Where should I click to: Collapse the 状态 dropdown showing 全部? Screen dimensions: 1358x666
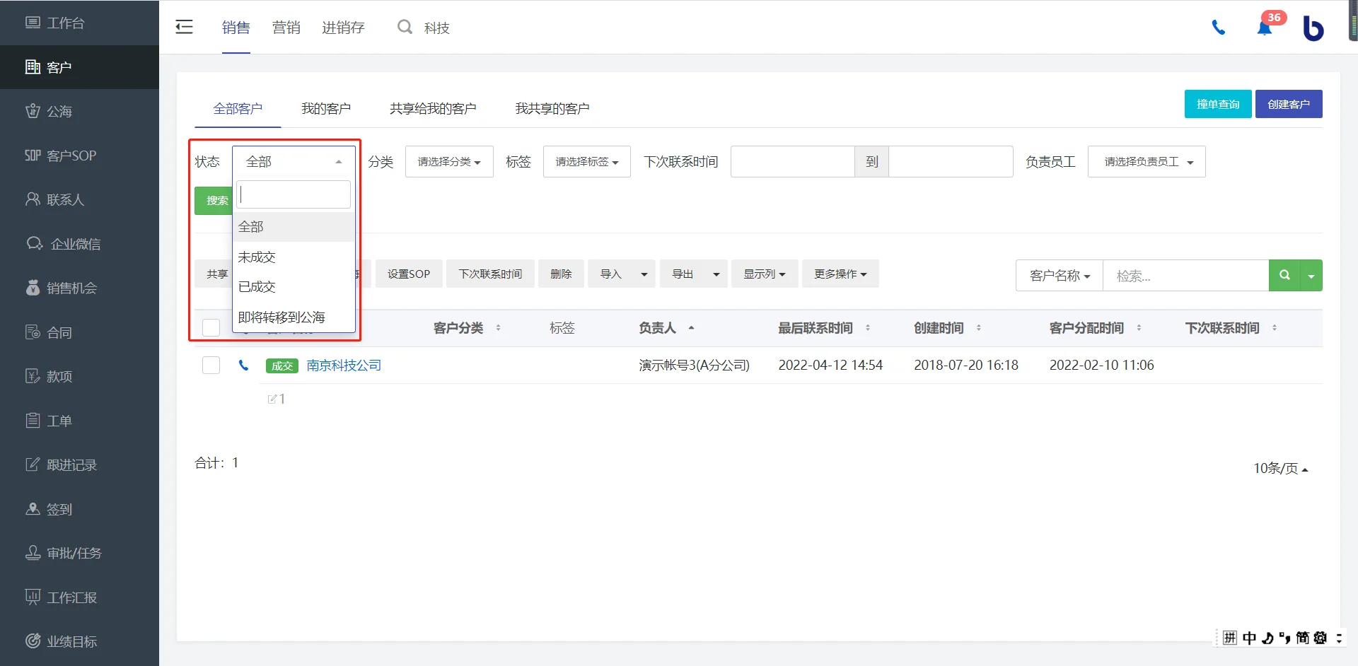pos(293,162)
